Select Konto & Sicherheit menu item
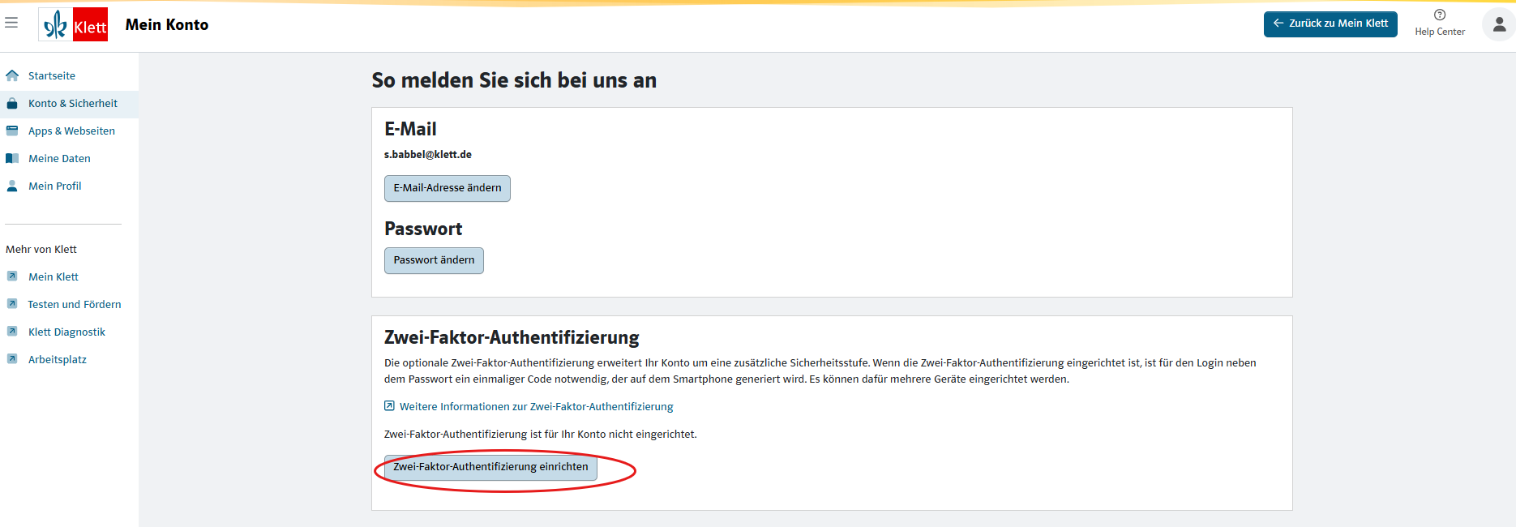This screenshot has height=527, width=1516. [x=73, y=103]
